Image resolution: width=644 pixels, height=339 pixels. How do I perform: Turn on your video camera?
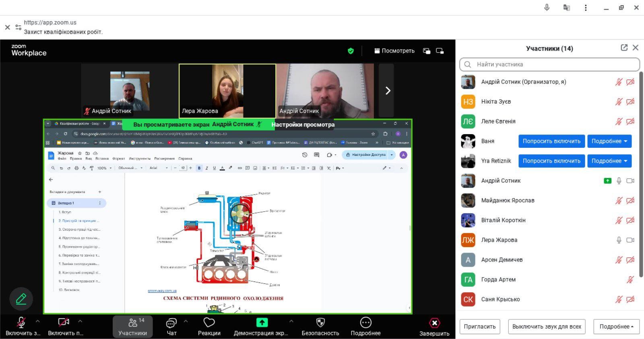click(x=64, y=323)
